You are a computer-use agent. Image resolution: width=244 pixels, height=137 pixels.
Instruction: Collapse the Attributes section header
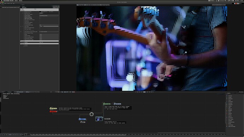click(x=40, y=10)
